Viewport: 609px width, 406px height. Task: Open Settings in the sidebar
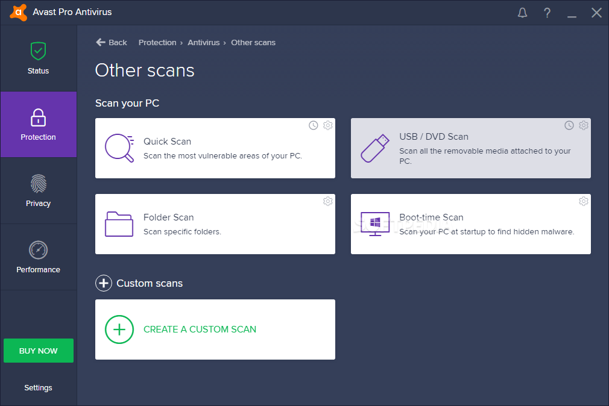click(38, 388)
